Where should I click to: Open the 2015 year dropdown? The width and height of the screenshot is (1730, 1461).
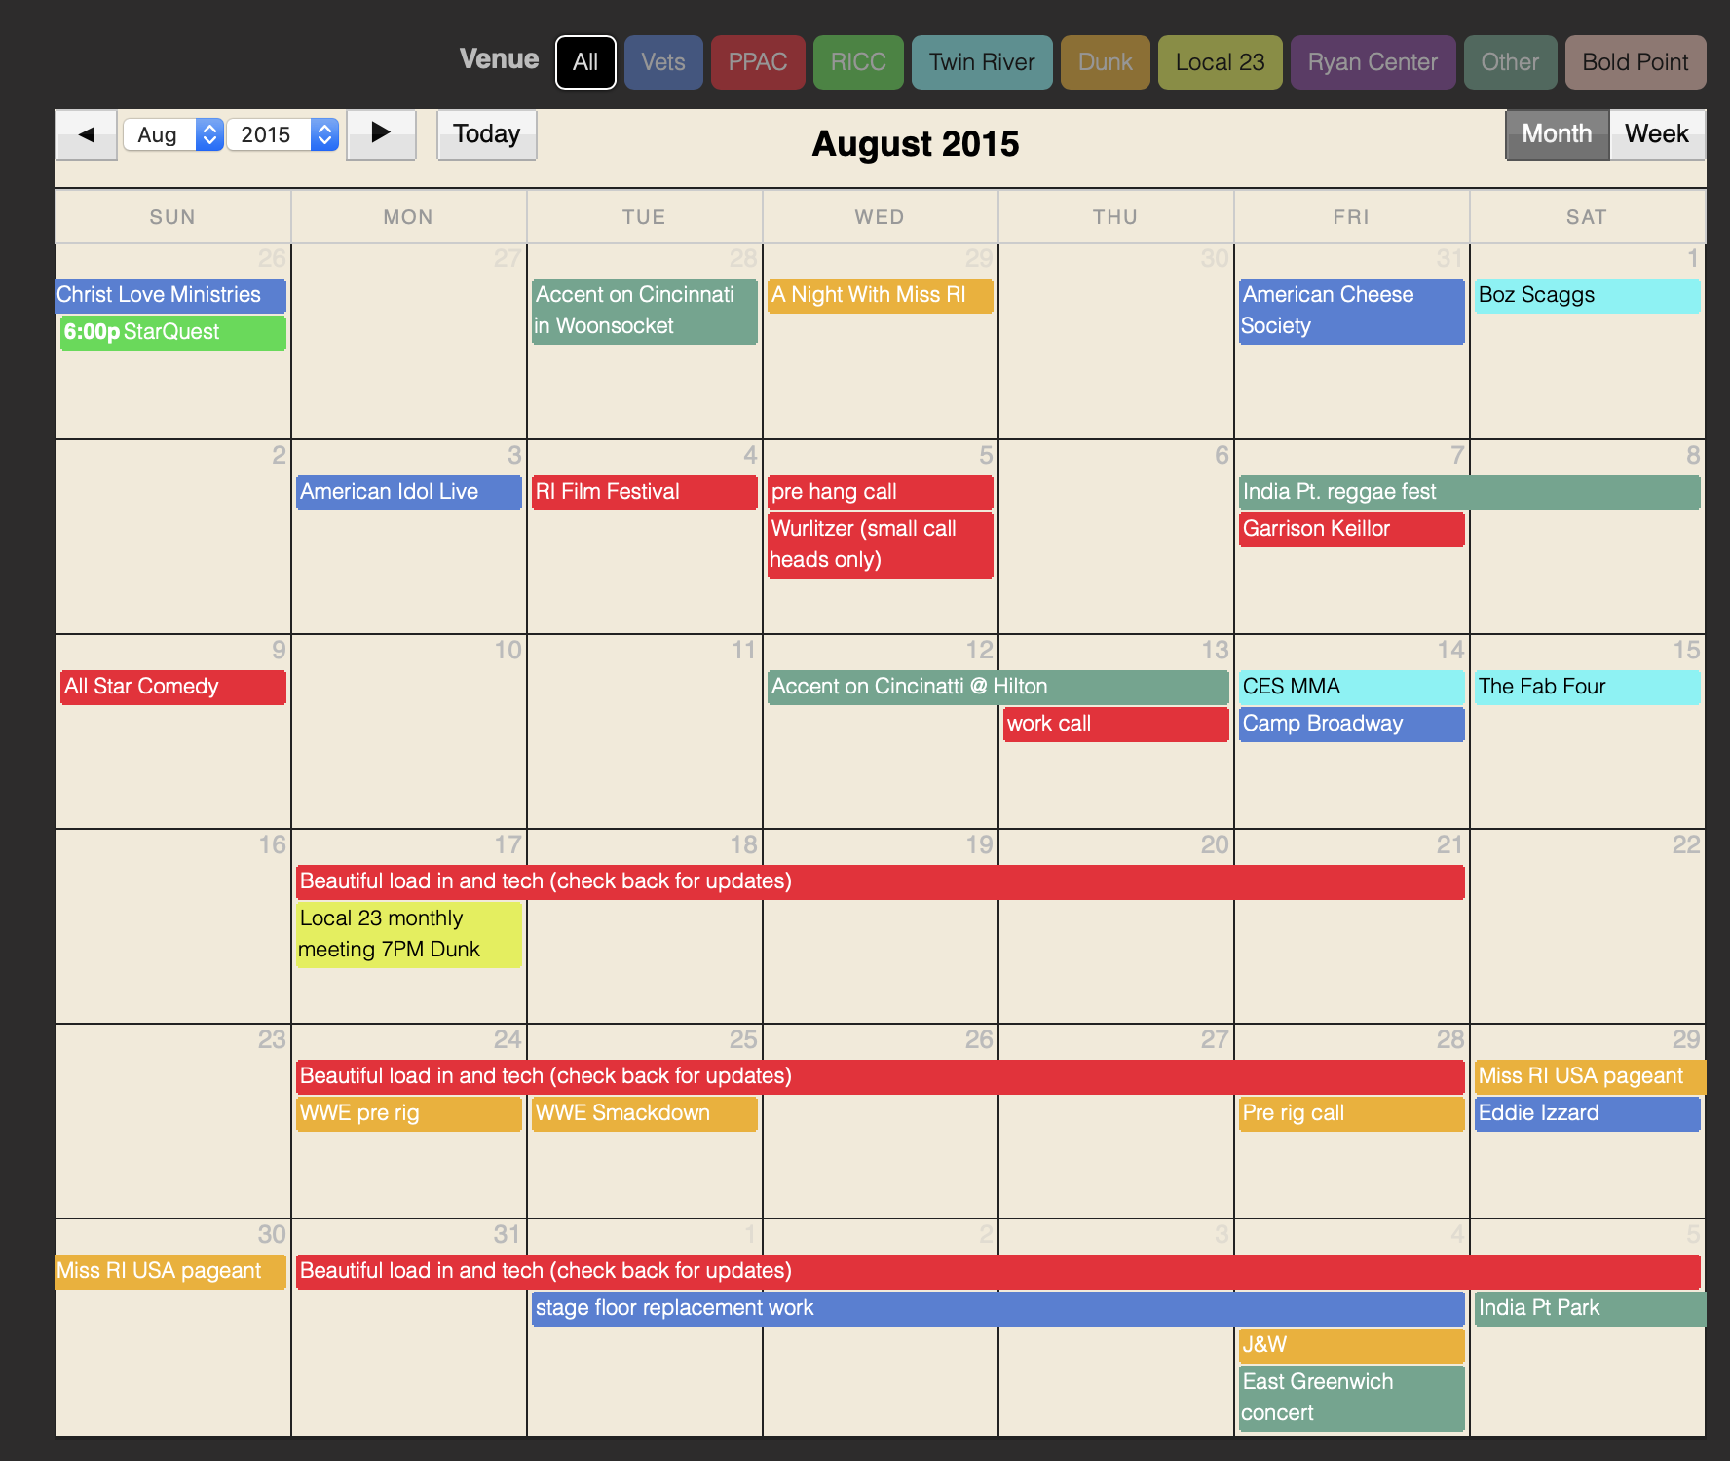pos(282,134)
